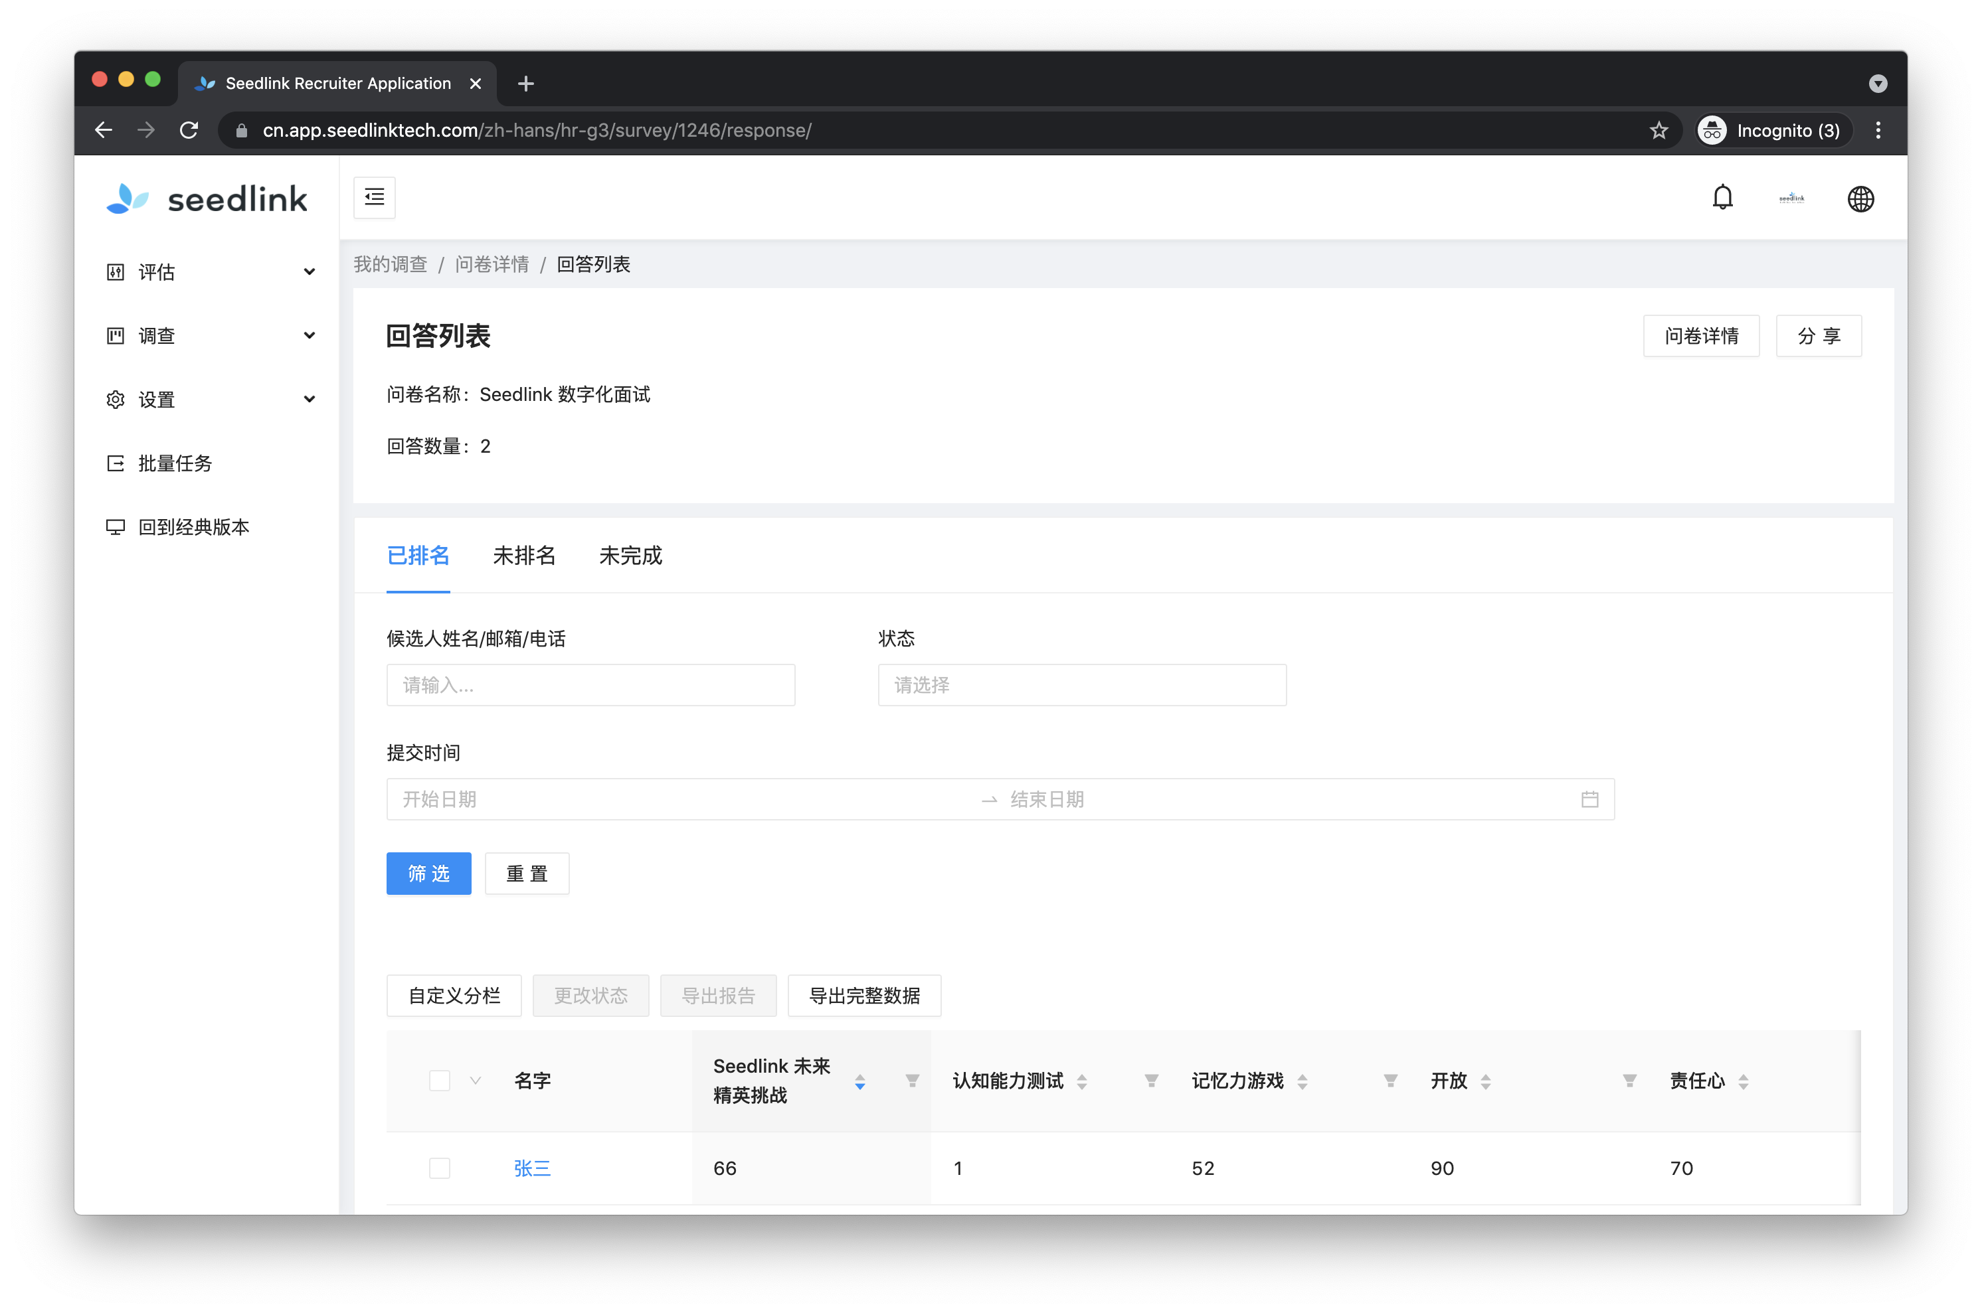Switch to the 未排名 tab
The height and width of the screenshot is (1313, 1982).
(523, 555)
